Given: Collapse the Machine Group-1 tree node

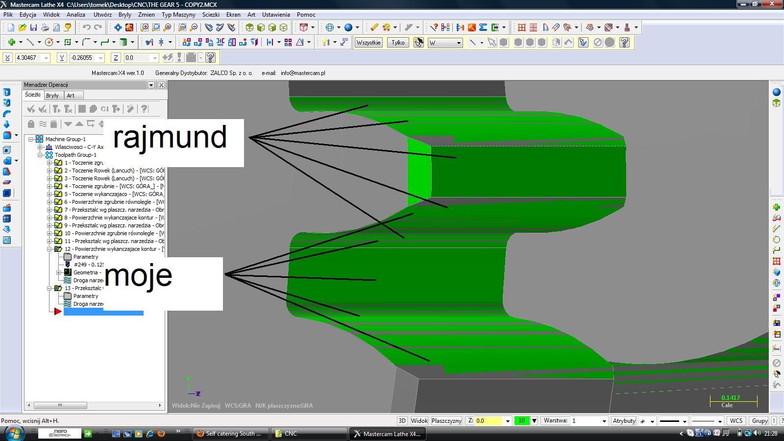Looking at the screenshot, I should pos(31,139).
